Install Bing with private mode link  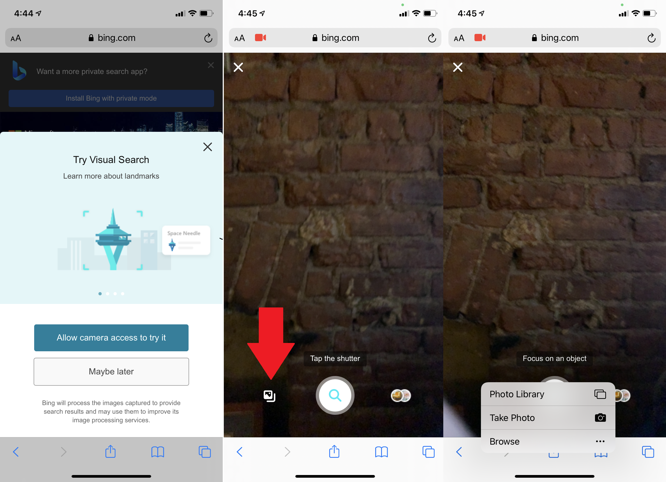tap(111, 98)
